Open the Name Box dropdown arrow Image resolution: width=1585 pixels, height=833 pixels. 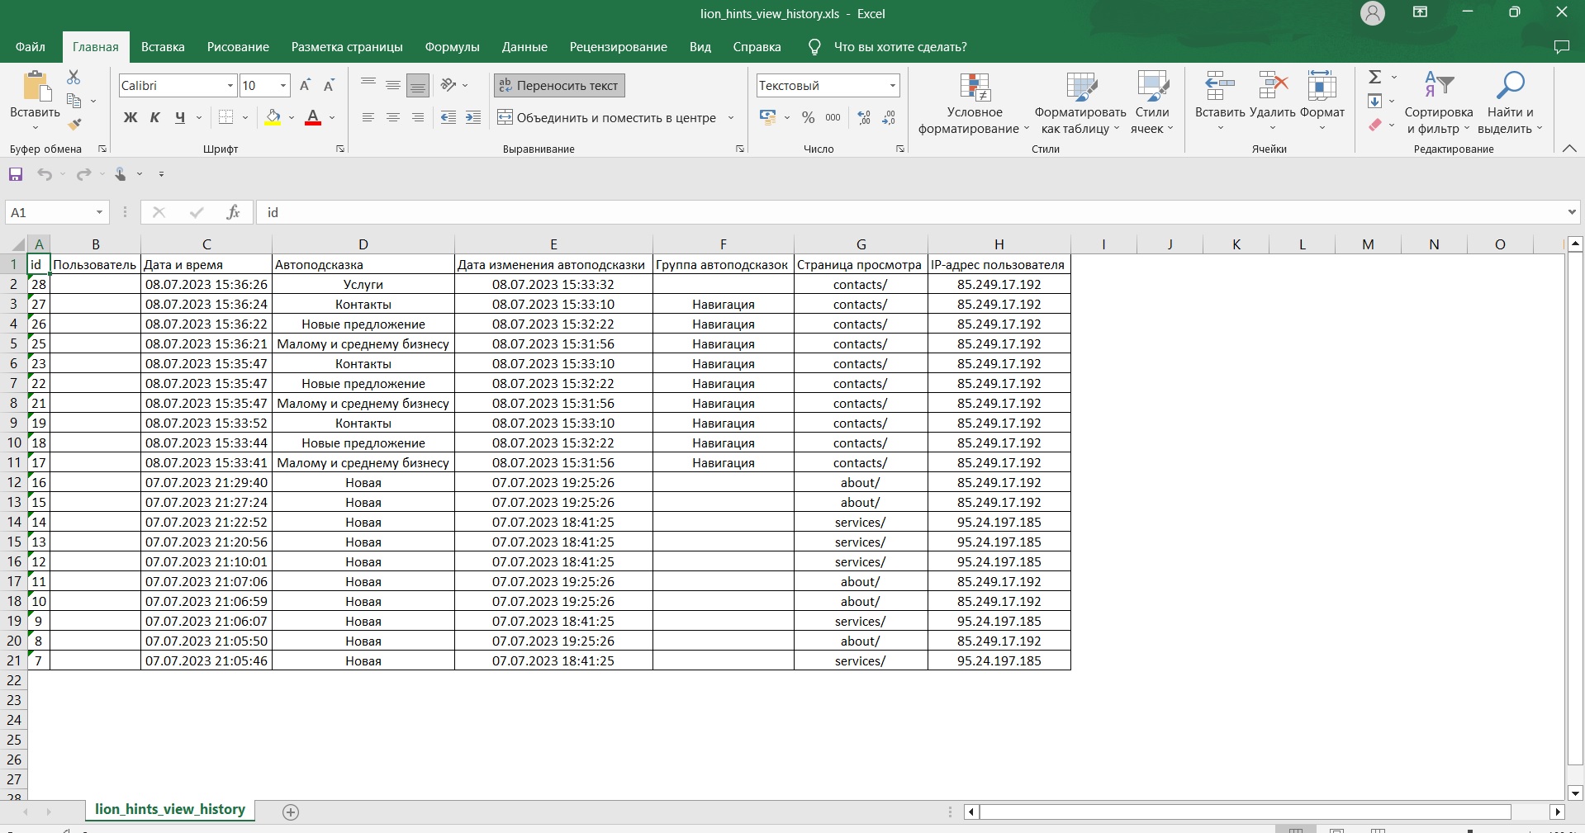[99, 212]
